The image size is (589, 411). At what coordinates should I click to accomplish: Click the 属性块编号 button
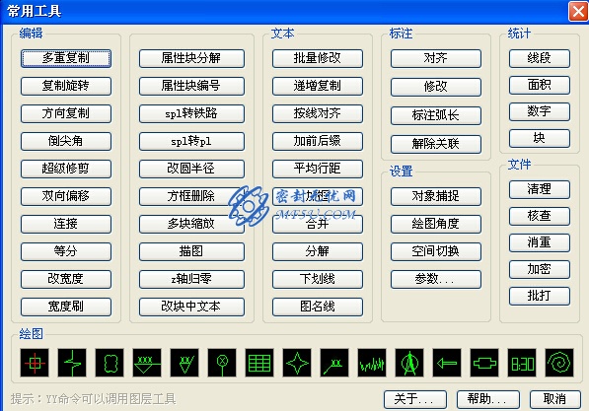coord(191,86)
